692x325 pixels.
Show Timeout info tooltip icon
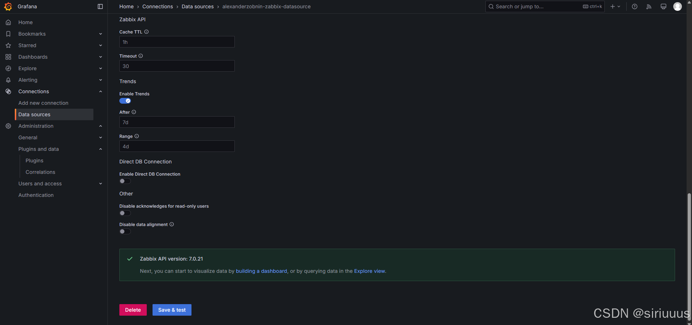click(141, 56)
